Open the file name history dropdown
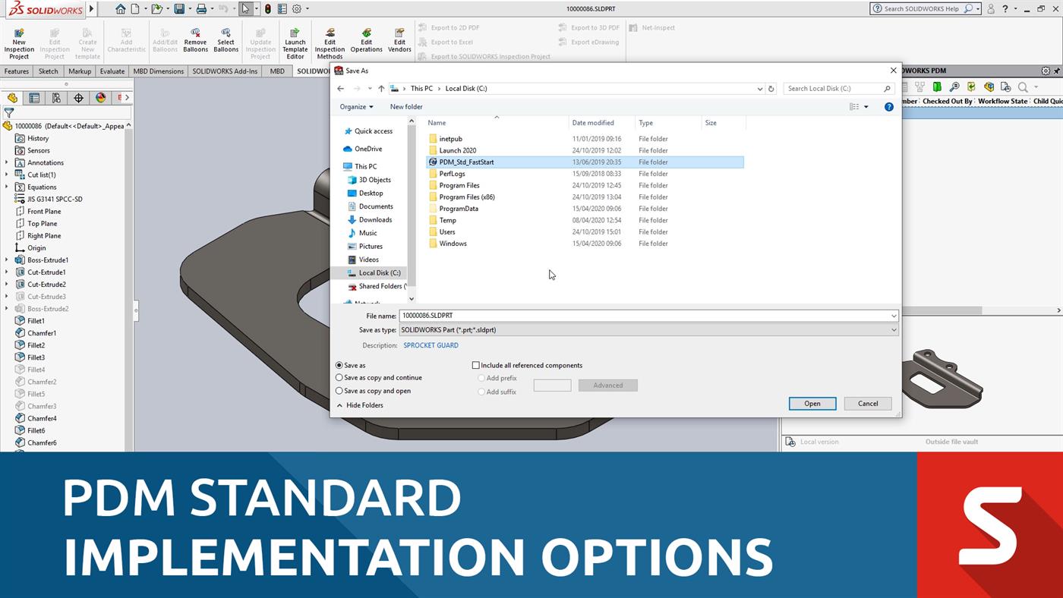 tap(893, 315)
